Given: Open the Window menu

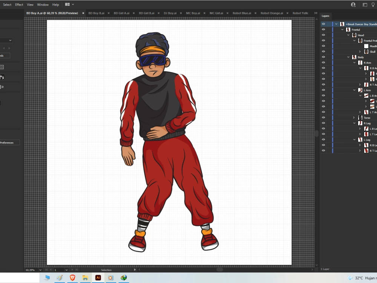Looking at the screenshot, I should (x=43, y=5).
